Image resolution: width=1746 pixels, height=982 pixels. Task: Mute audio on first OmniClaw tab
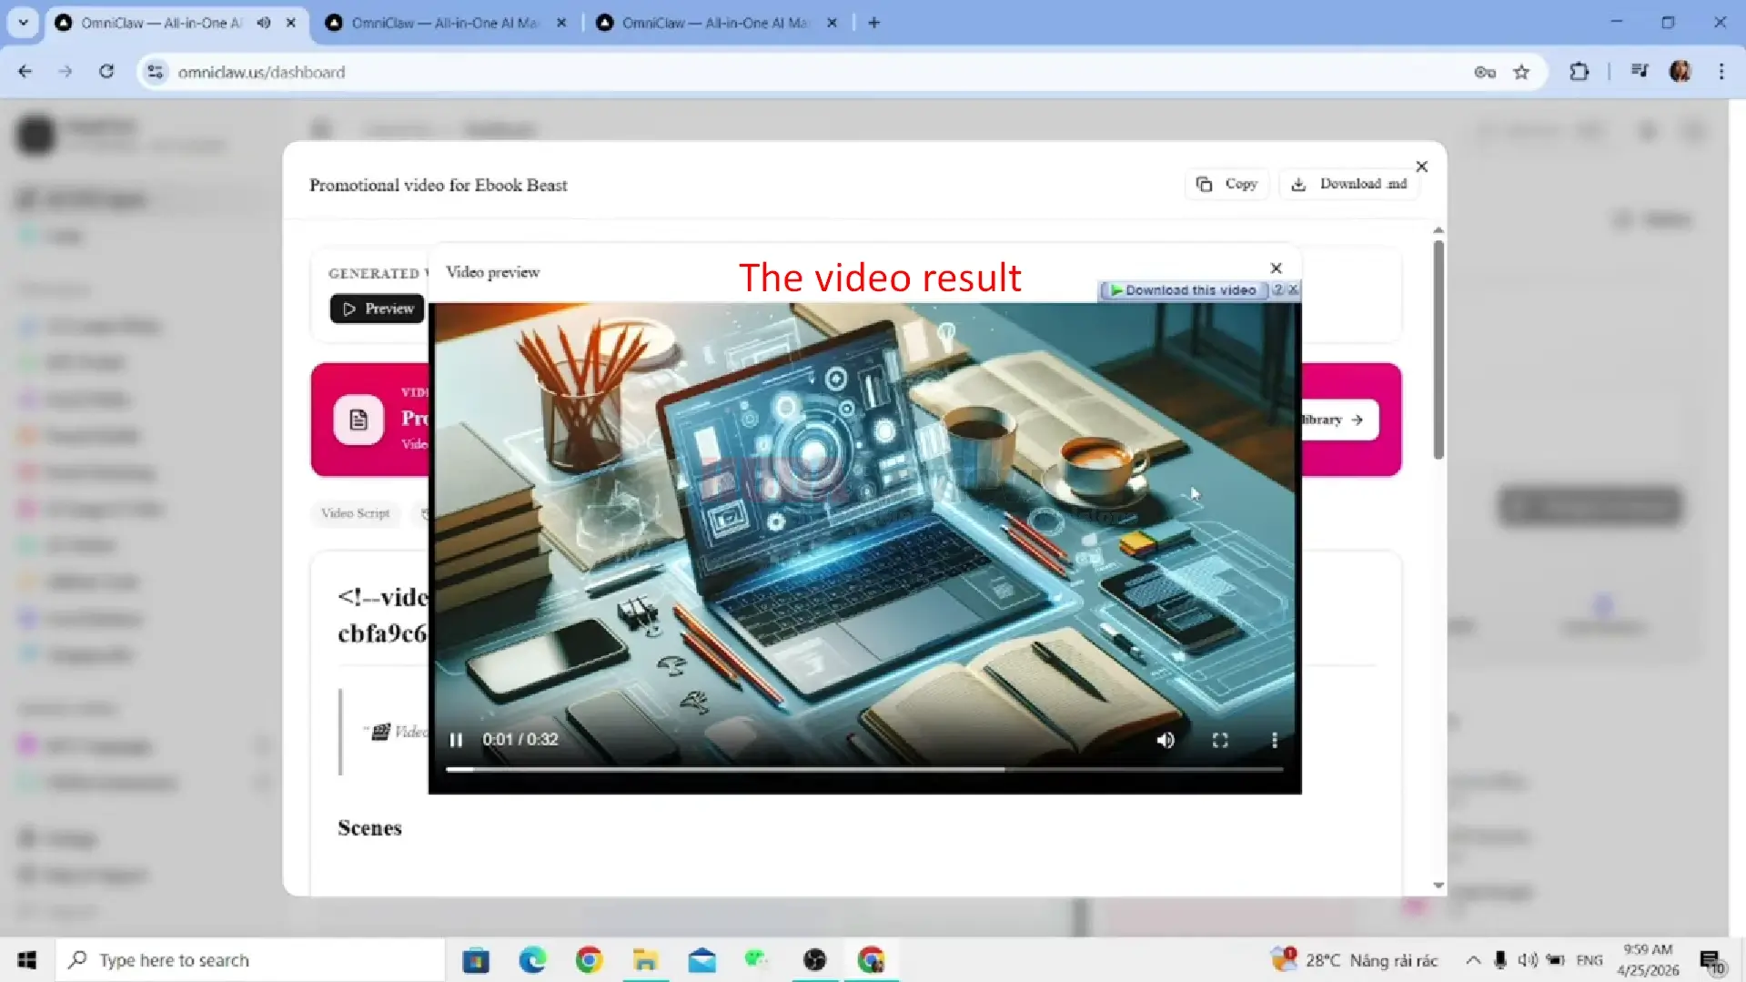263,23
